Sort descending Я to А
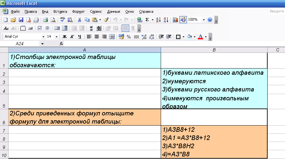 pyautogui.click(x=166, y=20)
